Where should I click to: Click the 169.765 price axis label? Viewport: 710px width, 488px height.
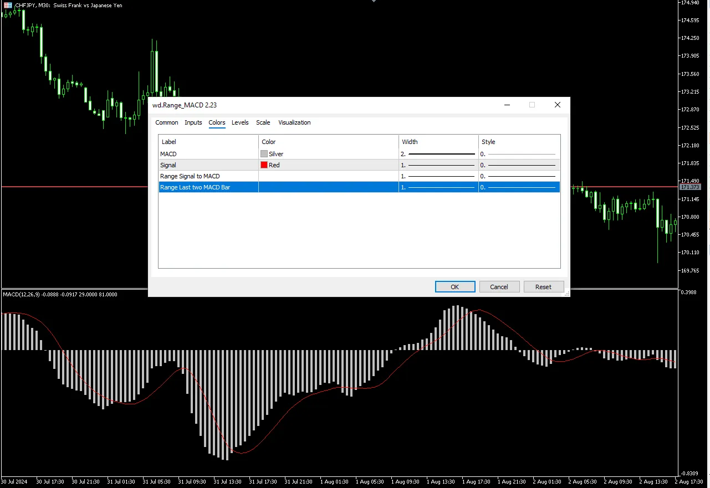point(690,270)
